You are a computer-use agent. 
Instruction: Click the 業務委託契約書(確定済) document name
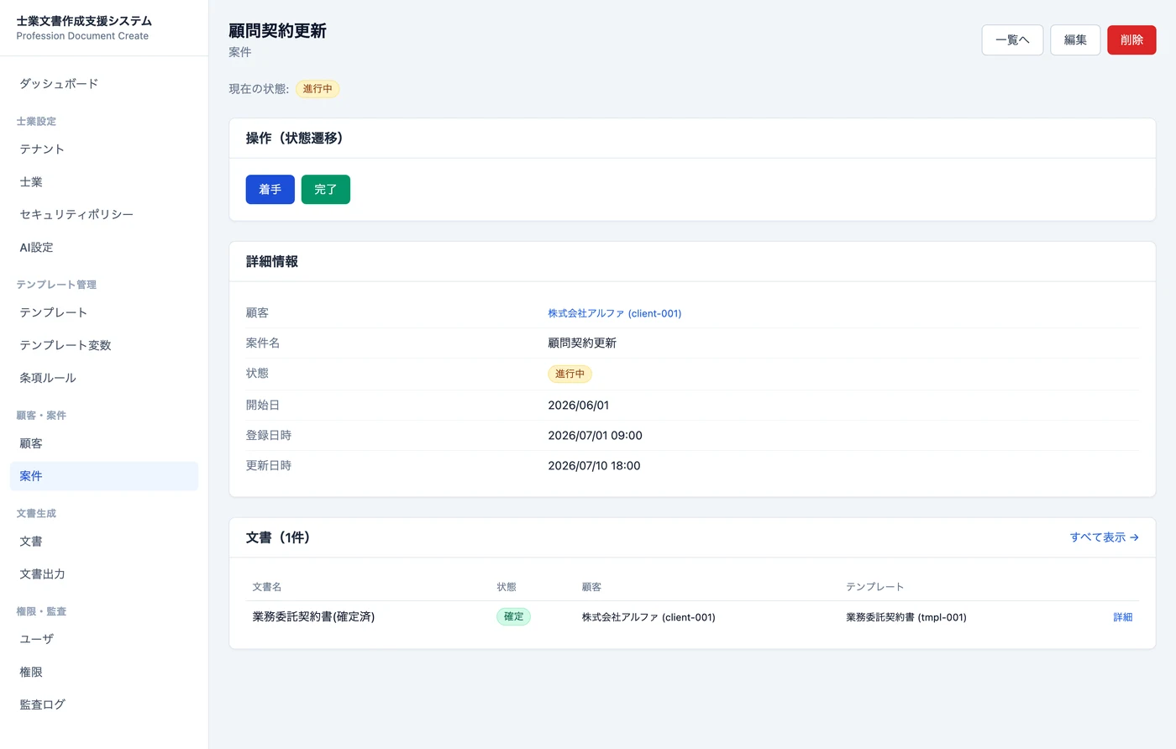313,617
